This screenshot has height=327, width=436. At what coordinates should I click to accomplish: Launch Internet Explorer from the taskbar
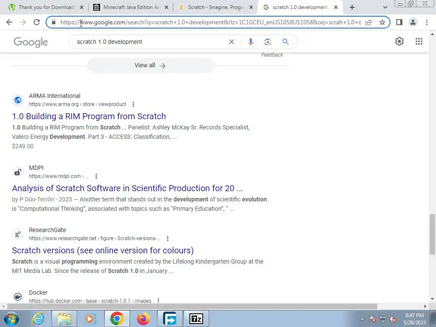(x=38, y=318)
